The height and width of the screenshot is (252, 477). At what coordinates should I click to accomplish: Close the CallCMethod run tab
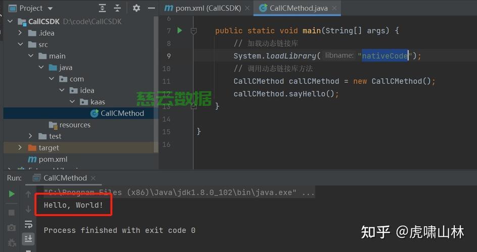click(x=93, y=178)
